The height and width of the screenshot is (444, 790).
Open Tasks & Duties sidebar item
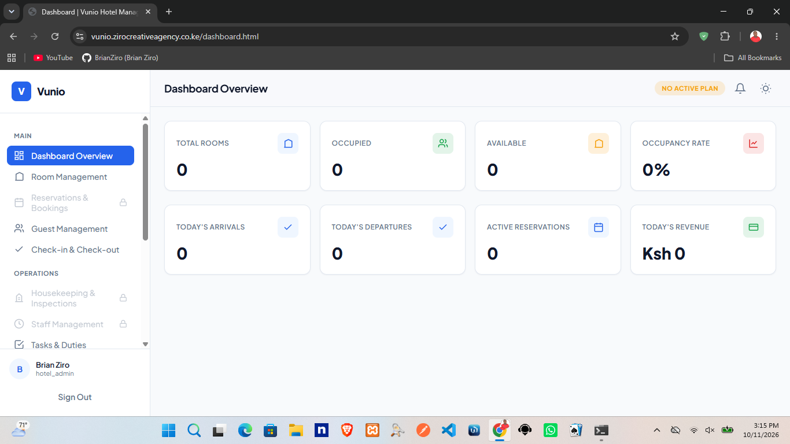pyautogui.click(x=71, y=345)
